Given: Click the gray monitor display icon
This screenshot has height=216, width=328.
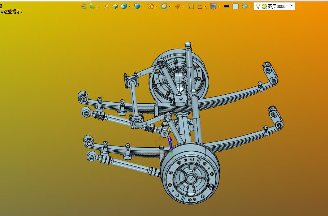Looking at the screenshot, I should coord(213,6).
